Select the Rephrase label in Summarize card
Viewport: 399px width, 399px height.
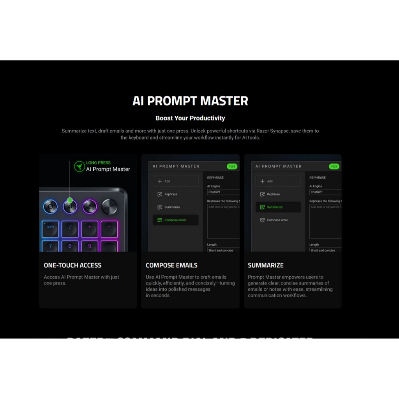[273, 194]
